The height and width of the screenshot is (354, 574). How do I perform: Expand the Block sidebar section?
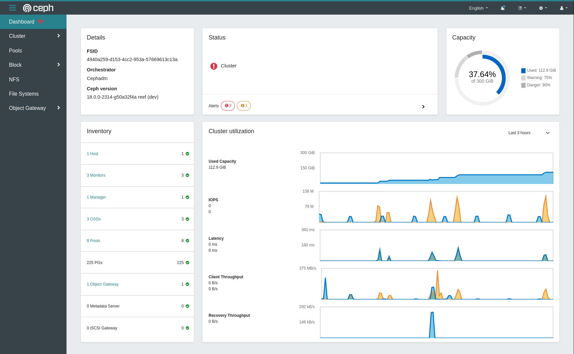[x=33, y=65]
